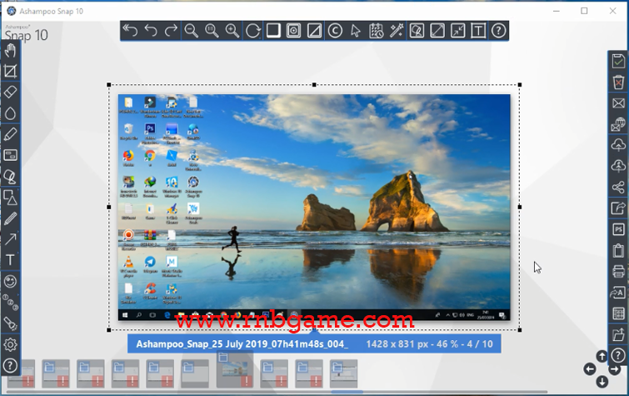Screen dimensions: 629x396
Task: Zoom in with plus magnifier
Action: pyautogui.click(x=232, y=31)
